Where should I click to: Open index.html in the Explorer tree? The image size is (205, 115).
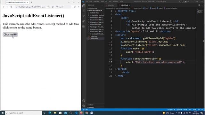click(x=94, y=36)
